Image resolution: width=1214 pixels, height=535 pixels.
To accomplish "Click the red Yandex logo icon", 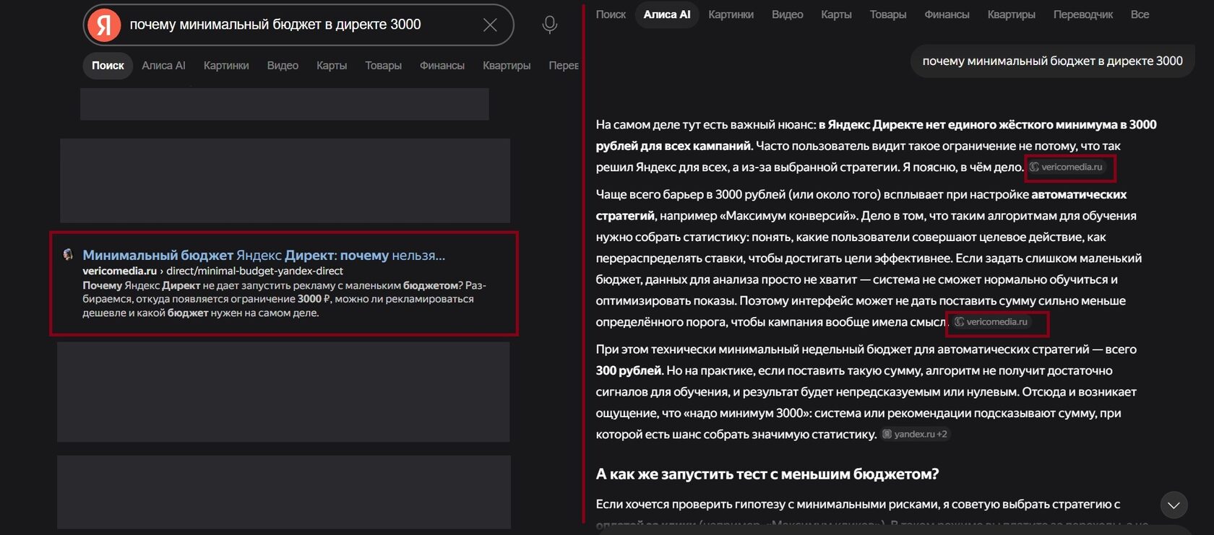I will coord(104,25).
